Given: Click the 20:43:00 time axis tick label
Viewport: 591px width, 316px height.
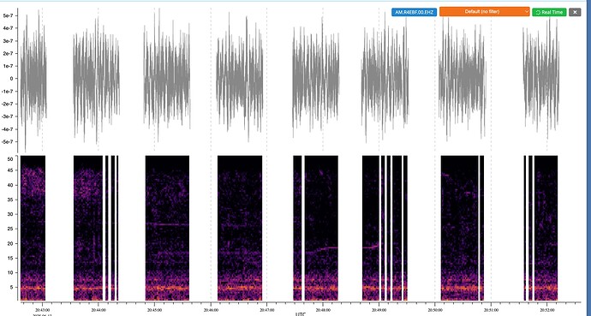Looking at the screenshot, I should (x=42, y=310).
